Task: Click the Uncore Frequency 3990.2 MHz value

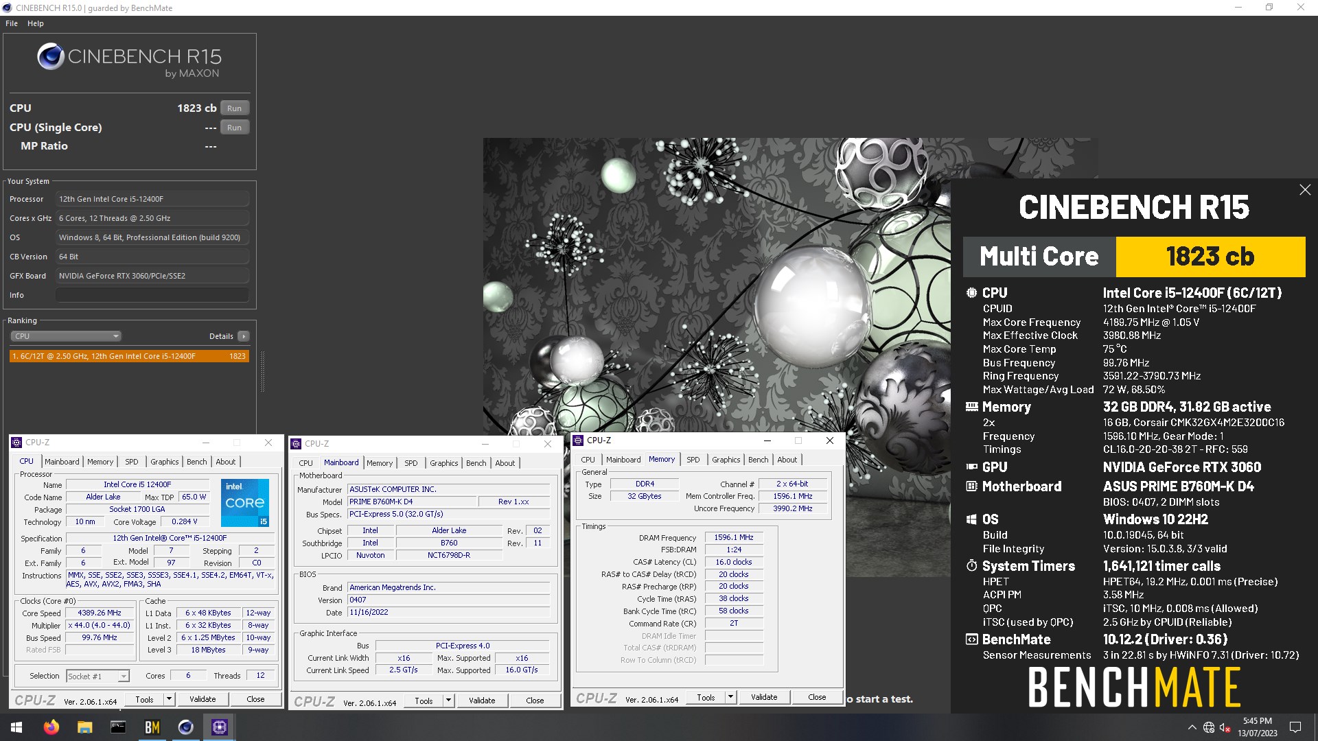Action: pyautogui.click(x=793, y=509)
